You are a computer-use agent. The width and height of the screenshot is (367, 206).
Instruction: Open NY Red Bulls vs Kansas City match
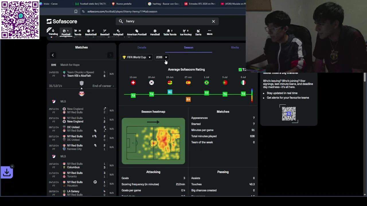(81, 147)
